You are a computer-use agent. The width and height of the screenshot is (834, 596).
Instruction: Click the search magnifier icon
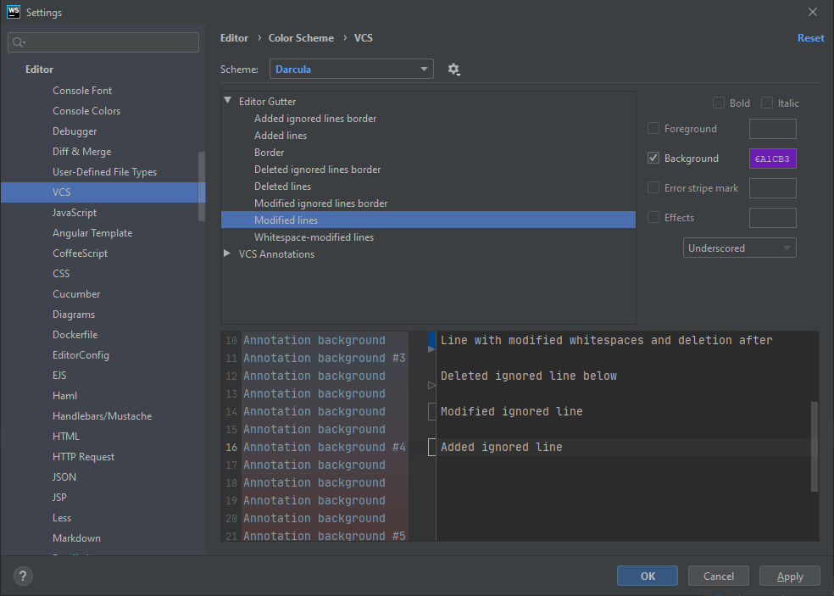[x=19, y=42]
